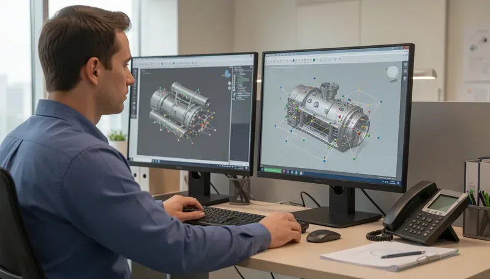Select the green toolbar icon on right monitor

pos(314,60)
